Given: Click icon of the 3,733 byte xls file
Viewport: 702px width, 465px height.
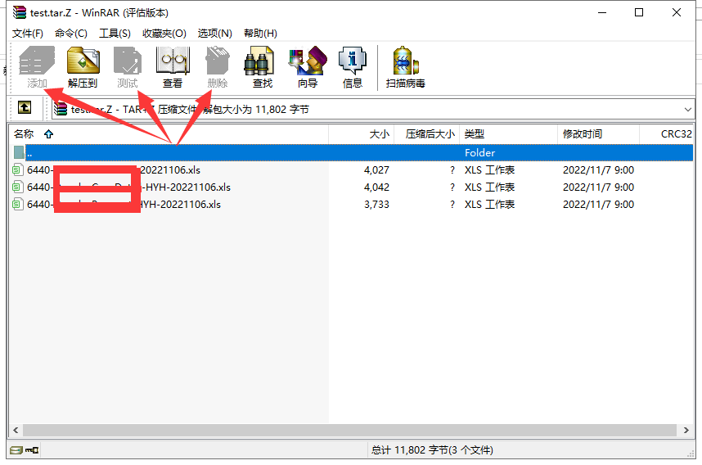Looking at the screenshot, I should tap(18, 205).
